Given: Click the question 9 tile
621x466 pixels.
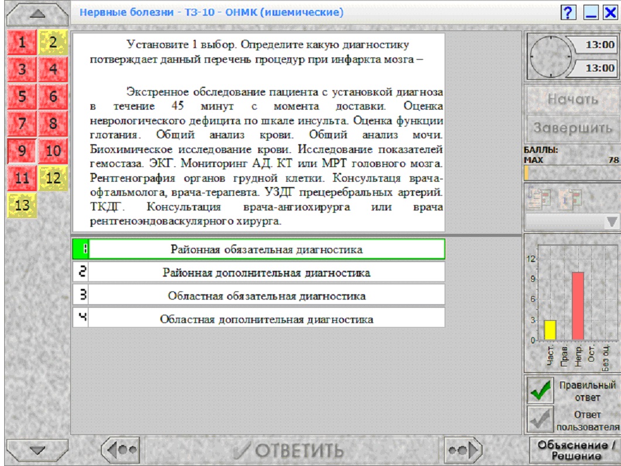Looking at the screenshot, I should coord(22,151).
